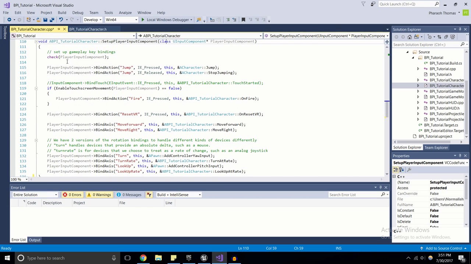Click the Find in Files toolbar icon
Screen dimensions: 471x264
(x=199, y=20)
